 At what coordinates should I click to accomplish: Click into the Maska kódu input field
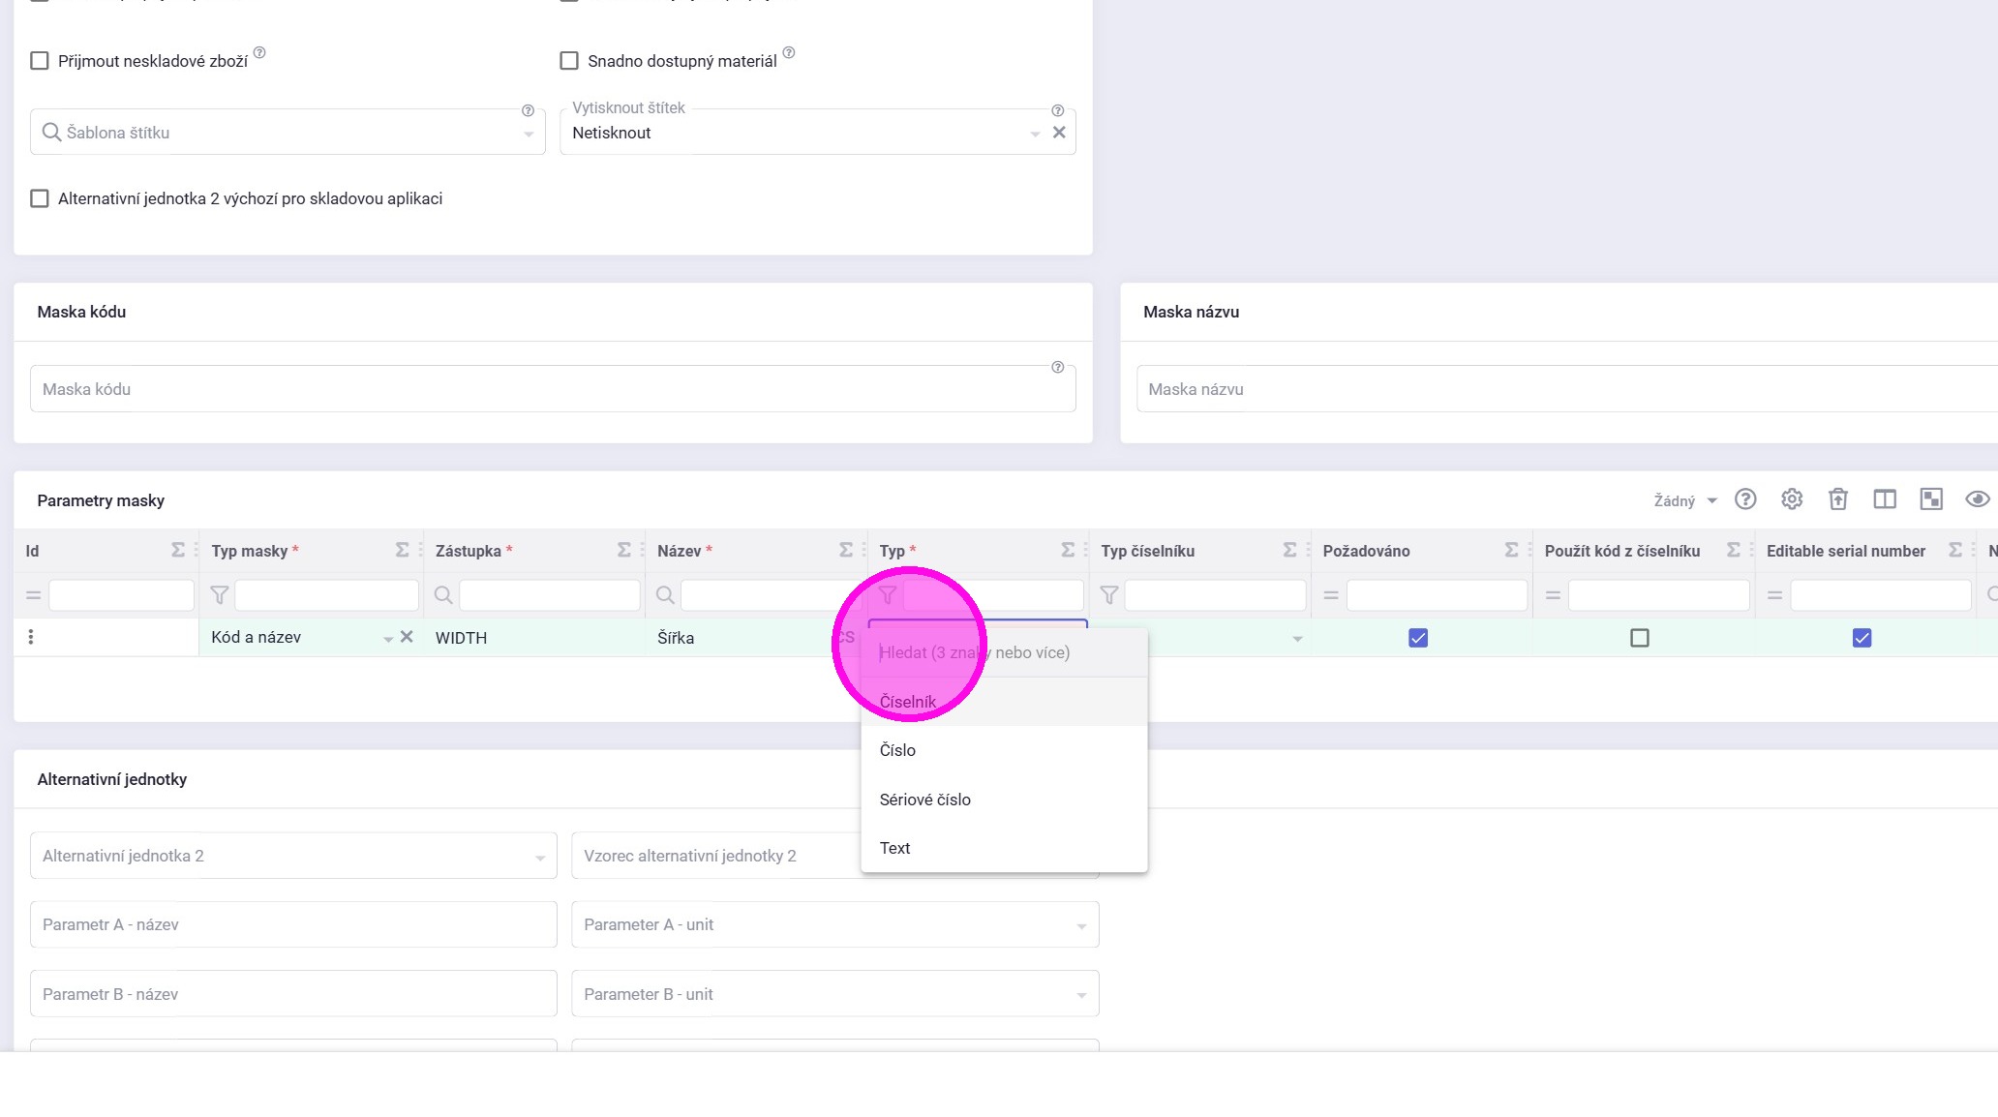[x=552, y=389]
